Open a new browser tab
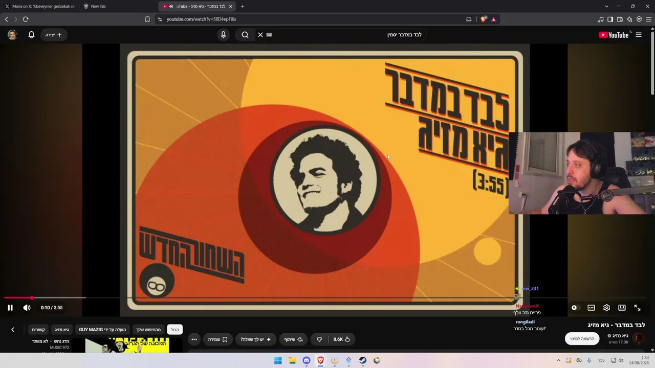The height and width of the screenshot is (368, 655). tap(243, 6)
